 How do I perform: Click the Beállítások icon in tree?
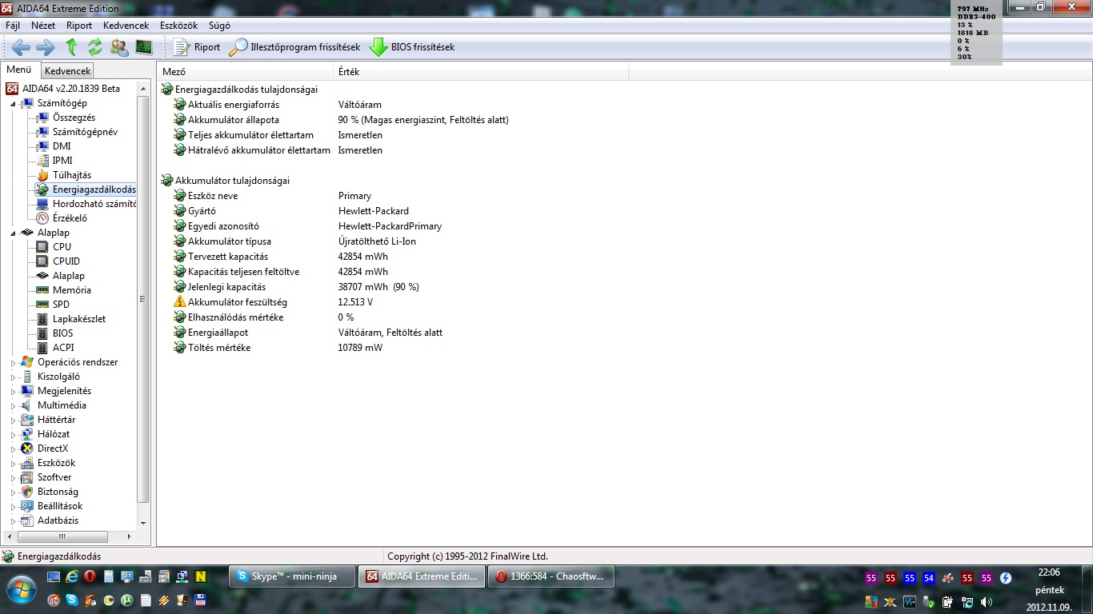pos(27,506)
